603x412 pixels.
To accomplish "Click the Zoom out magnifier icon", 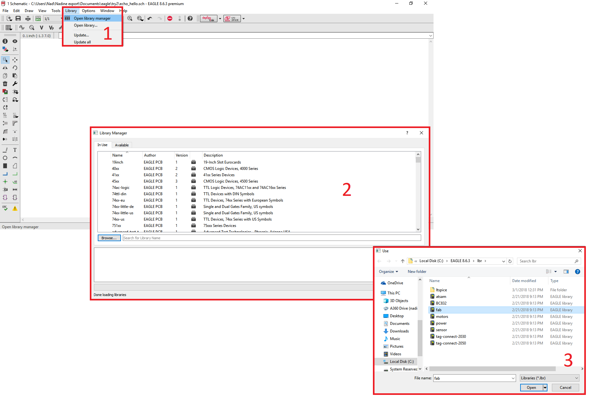I will 130,18.
